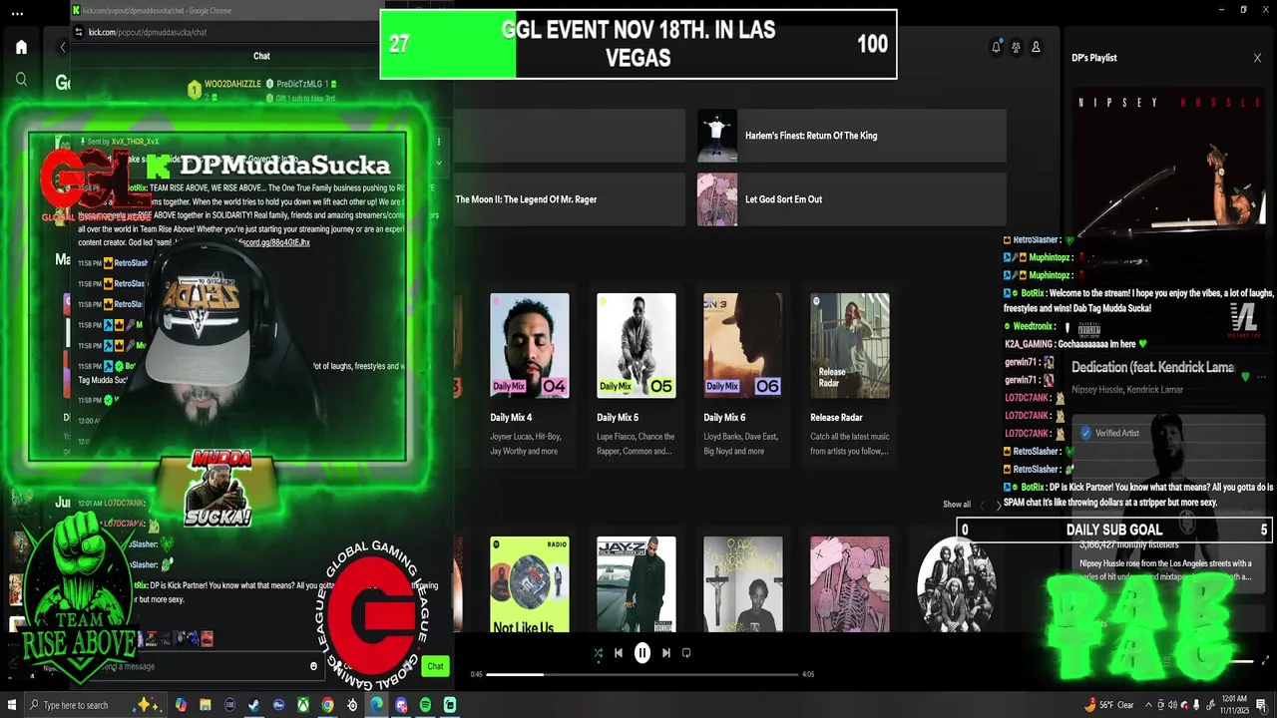The height and width of the screenshot is (718, 1277).
Task: Open Microsoft Edge from the taskbar
Action: click(x=376, y=705)
